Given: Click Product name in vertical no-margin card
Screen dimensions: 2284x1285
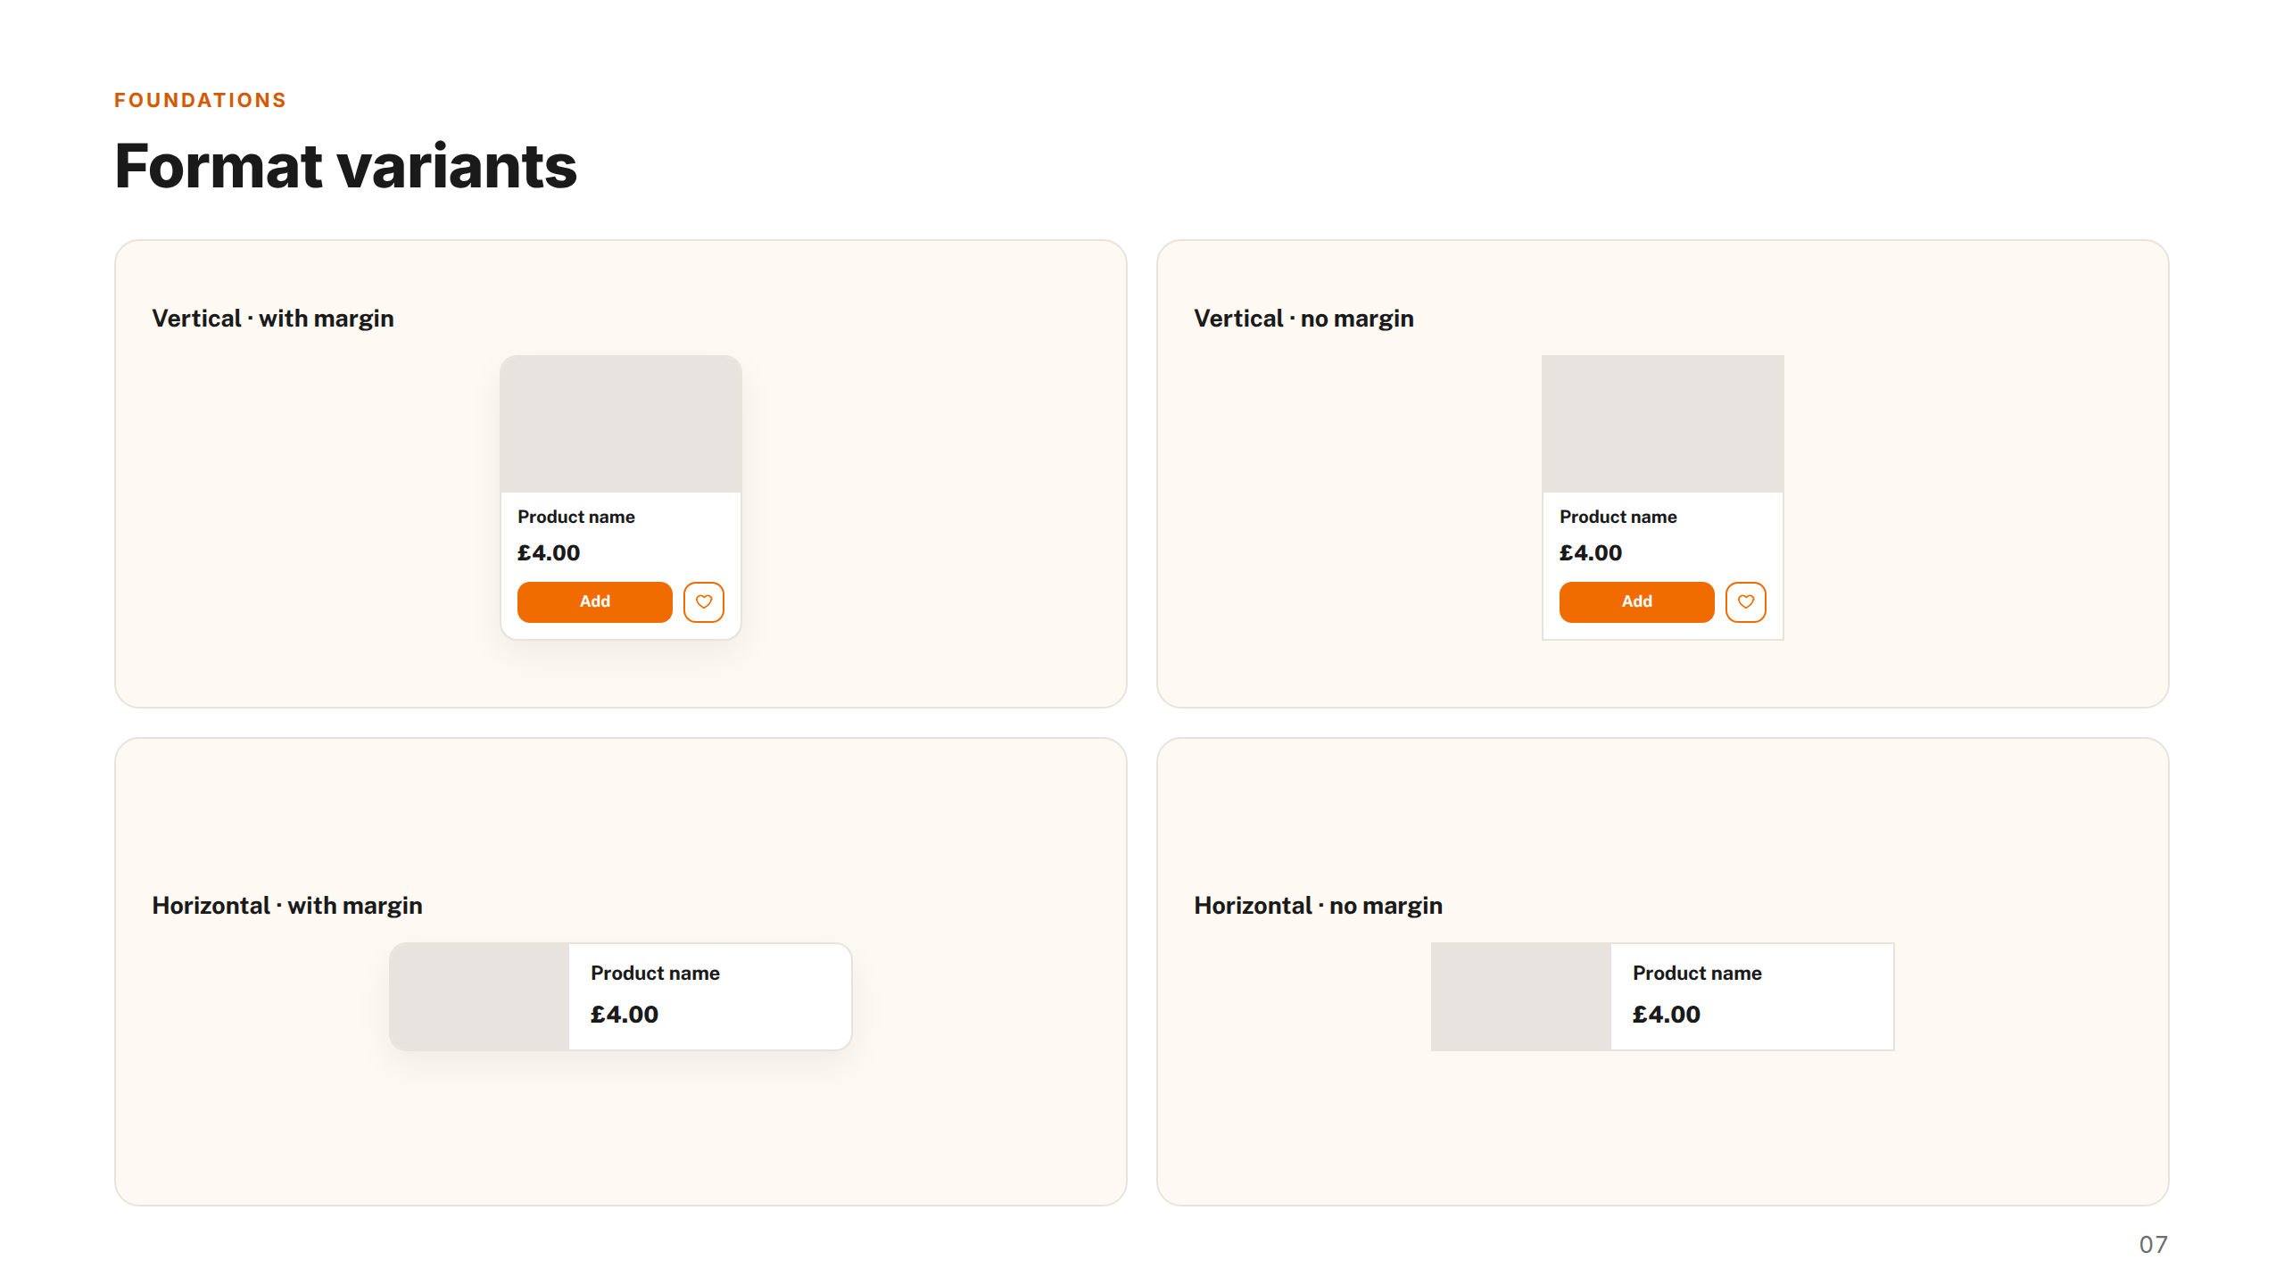Looking at the screenshot, I should pyautogui.click(x=1618, y=517).
